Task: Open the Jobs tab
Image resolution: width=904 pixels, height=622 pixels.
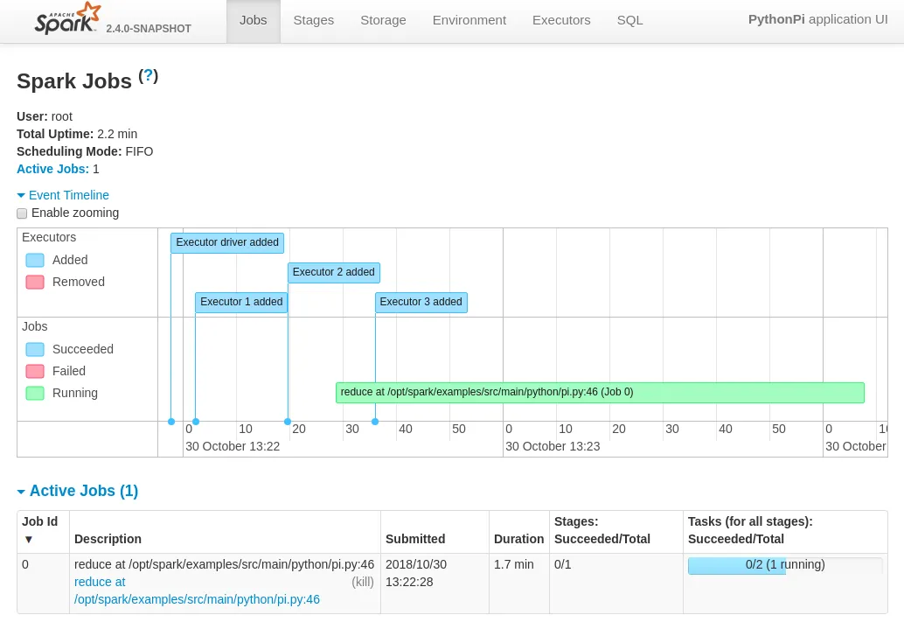Action: 253,21
